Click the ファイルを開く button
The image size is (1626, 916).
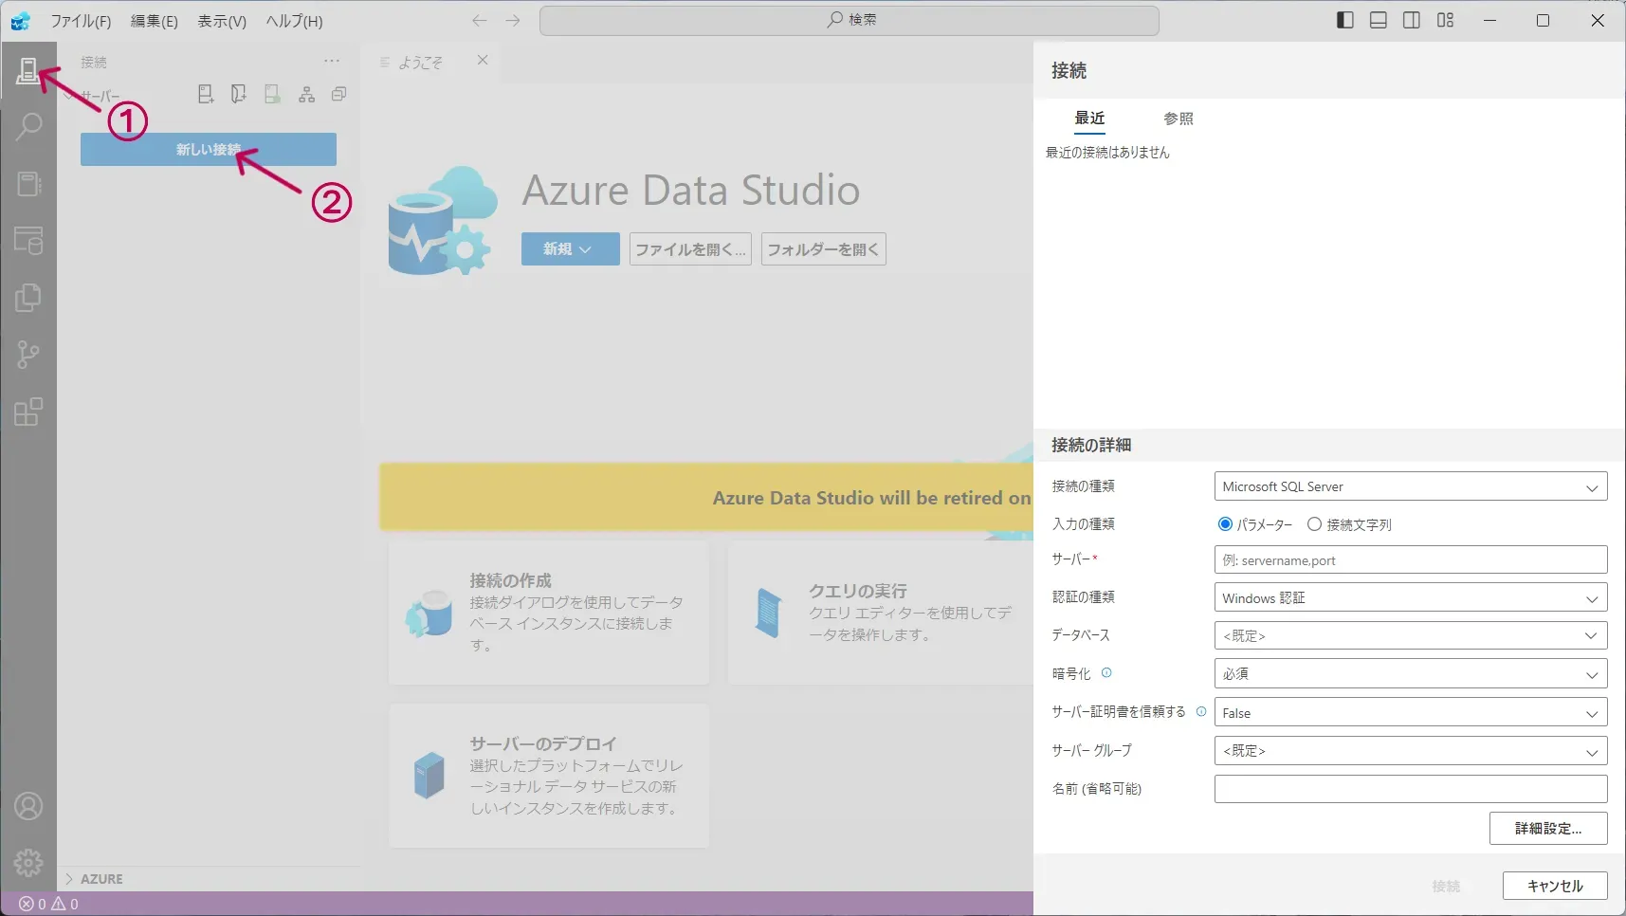coord(690,248)
